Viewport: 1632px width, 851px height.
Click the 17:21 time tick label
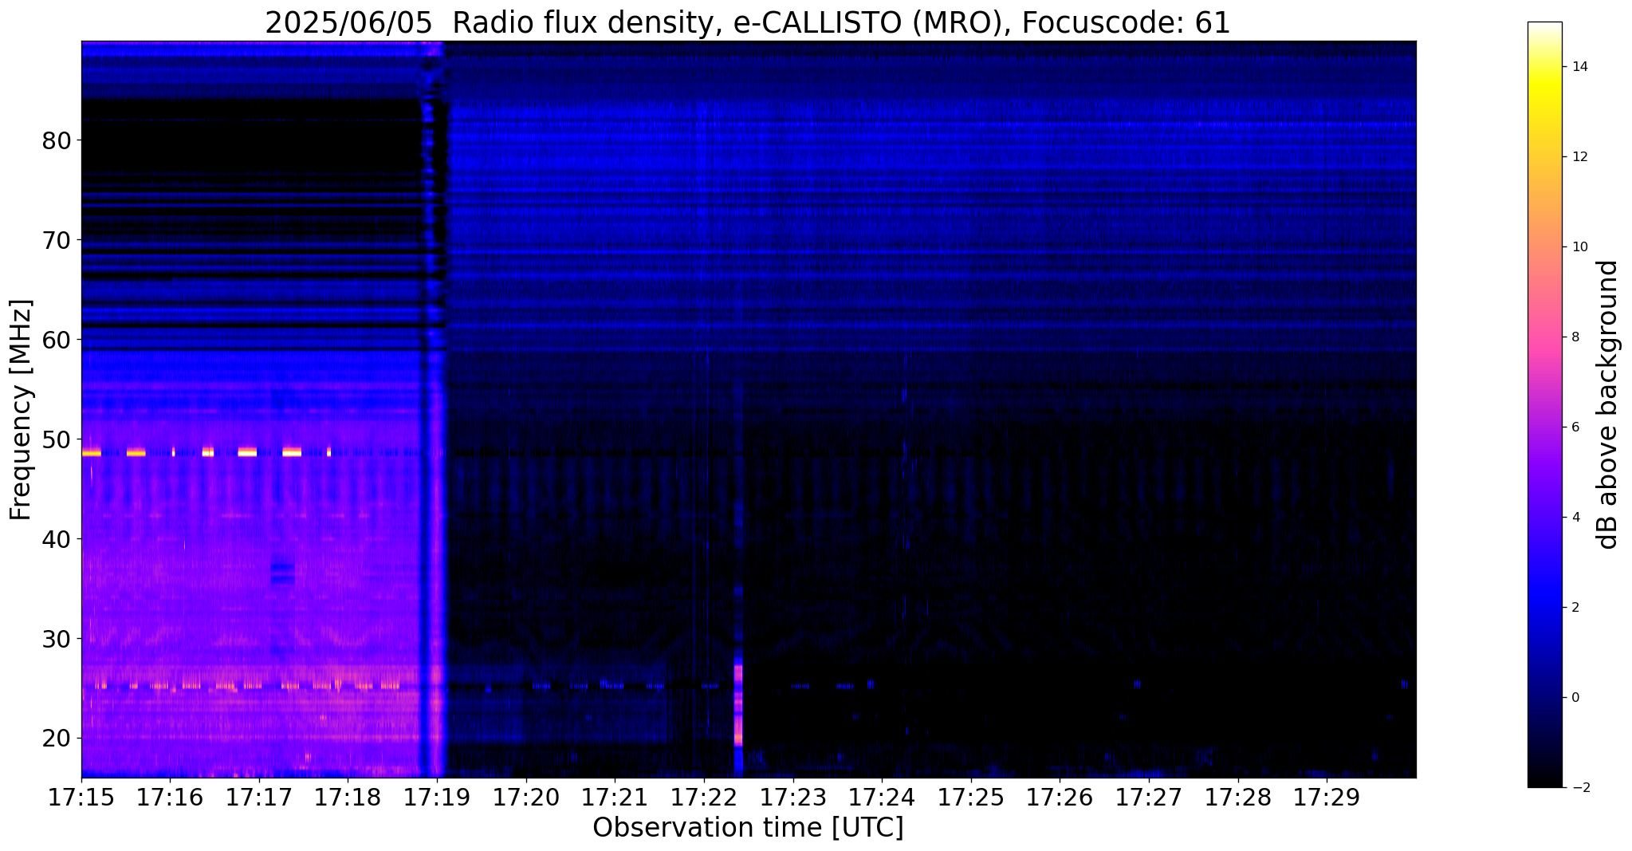pyautogui.click(x=615, y=798)
